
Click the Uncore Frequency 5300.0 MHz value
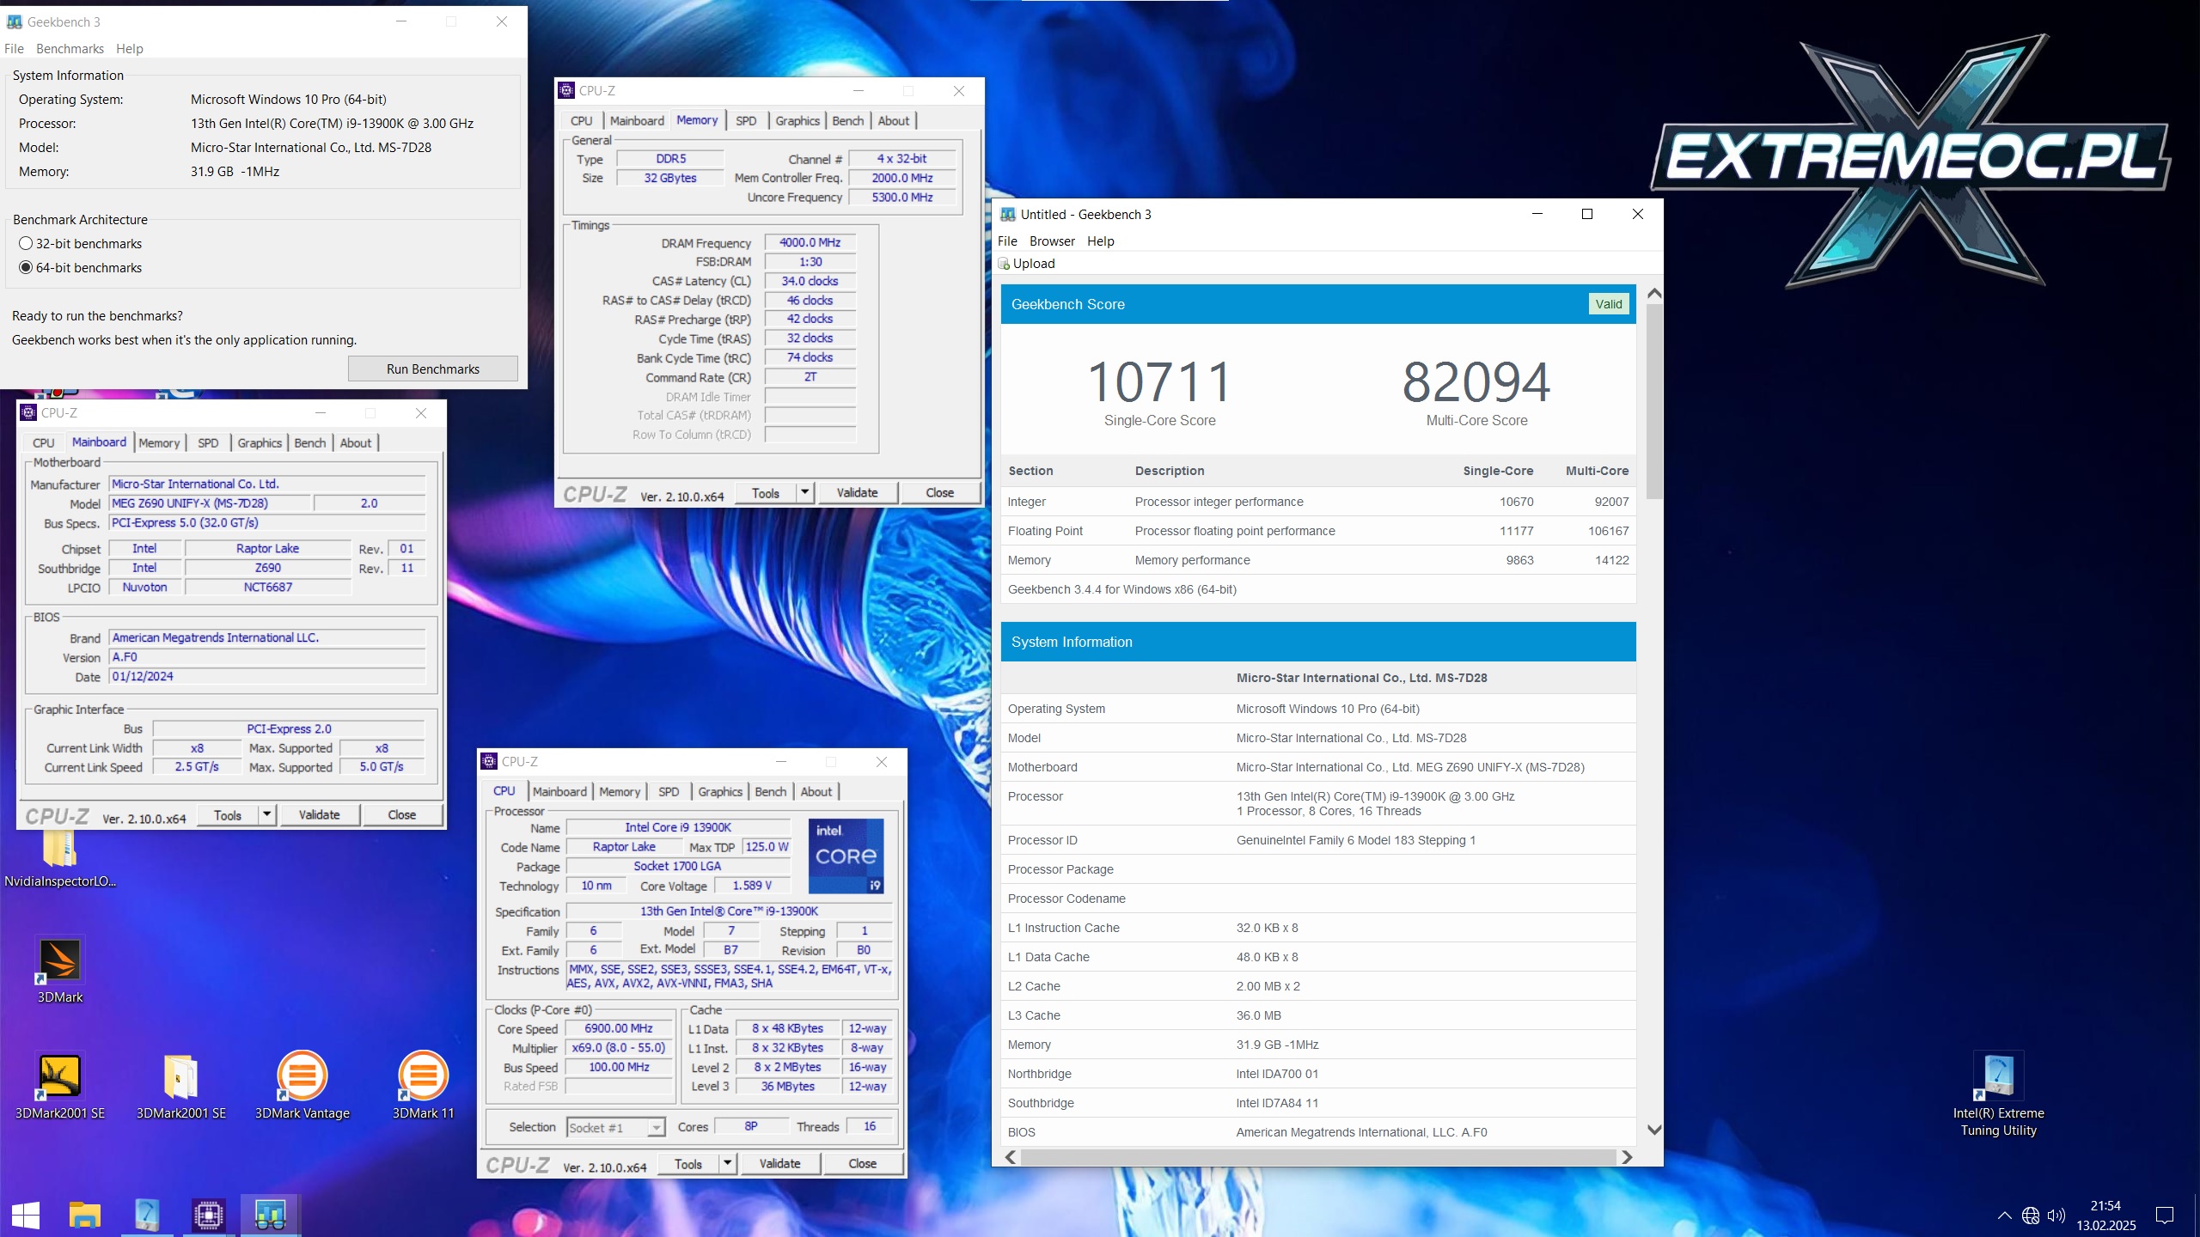pyautogui.click(x=902, y=197)
